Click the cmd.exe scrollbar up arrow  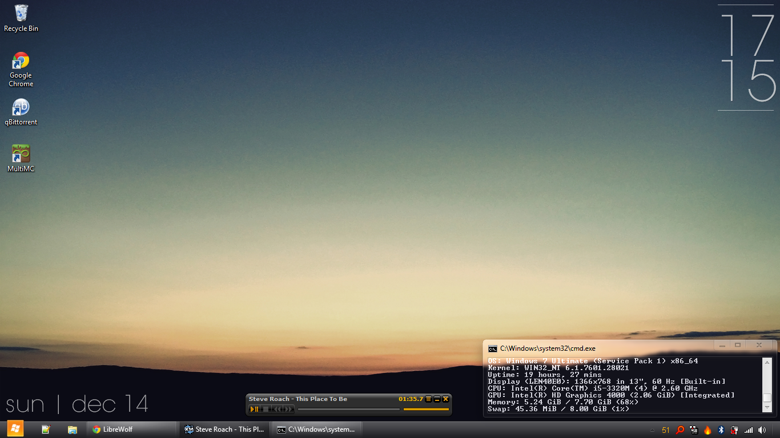[767, 363]
